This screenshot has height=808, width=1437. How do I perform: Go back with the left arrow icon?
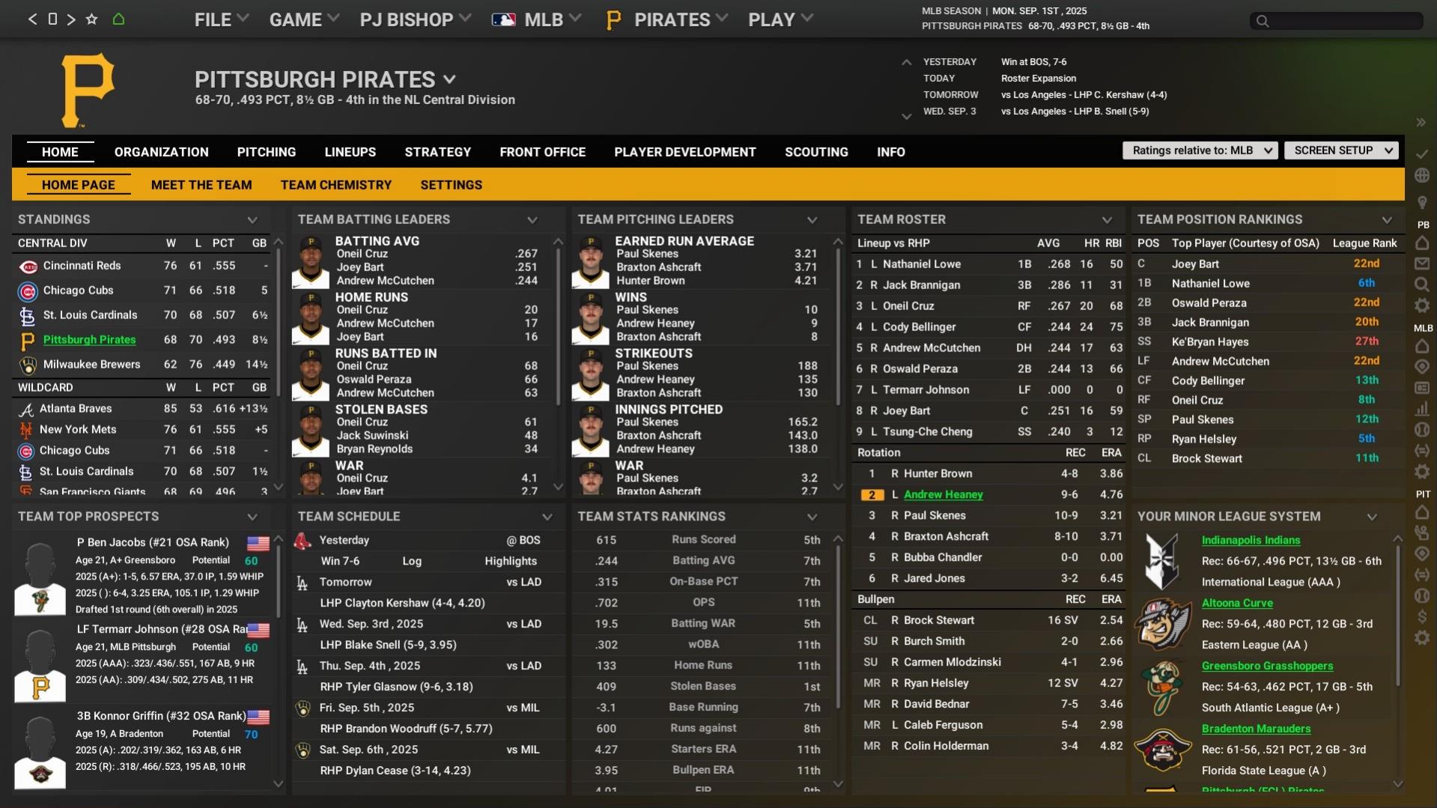(x=32, y=19)
